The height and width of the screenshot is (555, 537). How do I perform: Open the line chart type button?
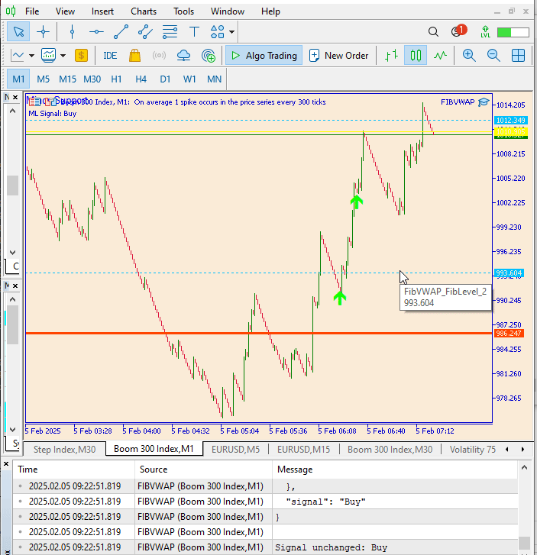point(18,56)
